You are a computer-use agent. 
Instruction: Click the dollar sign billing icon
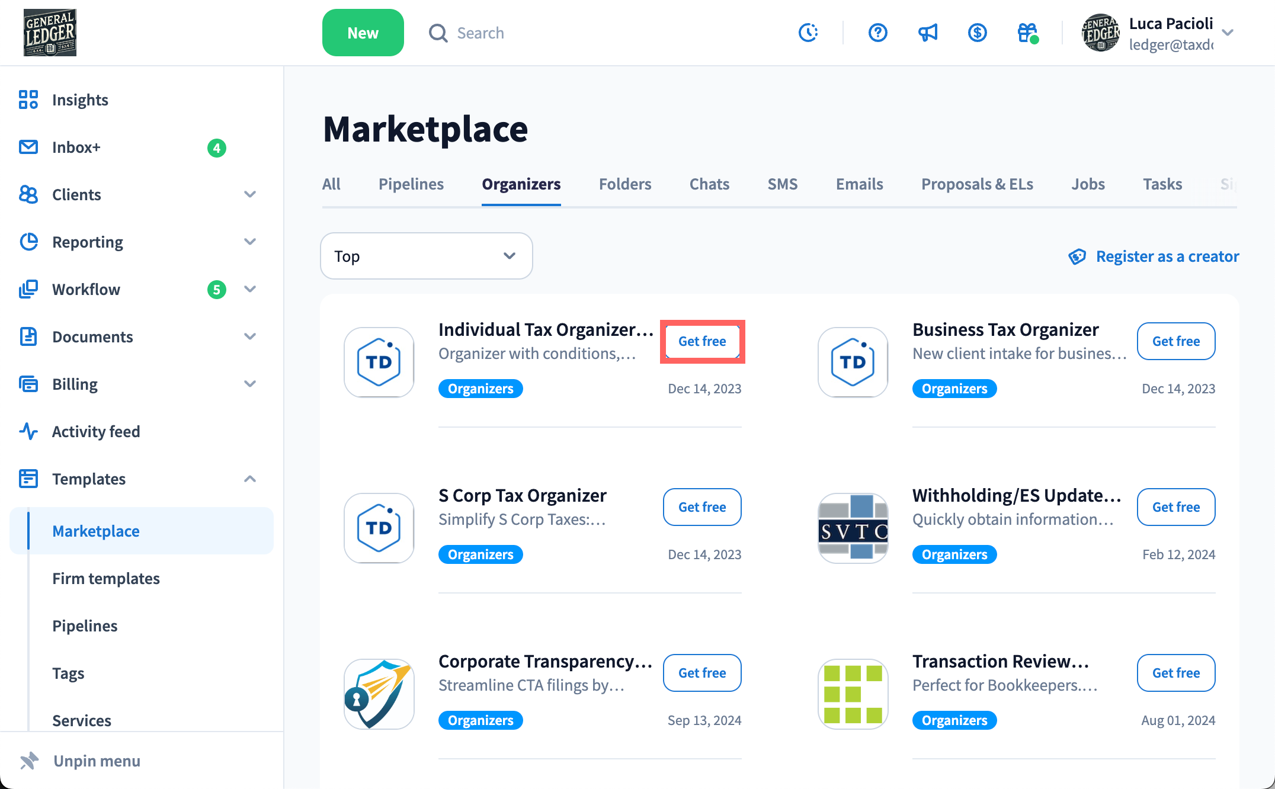click(x=977, y=33)
